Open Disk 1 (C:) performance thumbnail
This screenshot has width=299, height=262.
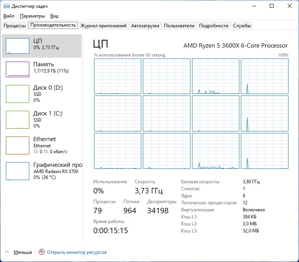click(18, 120)
